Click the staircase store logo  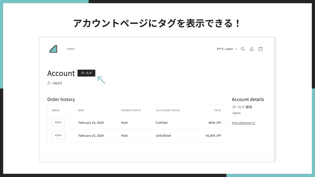coord(53,49)
